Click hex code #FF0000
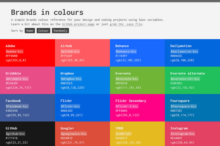Viewport: 220px width, 146px height. (12, 56)
